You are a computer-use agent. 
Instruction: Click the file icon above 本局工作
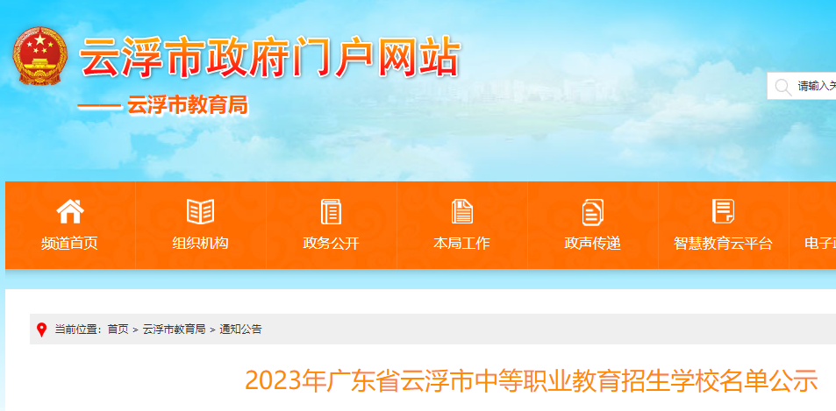pos(461,211)
